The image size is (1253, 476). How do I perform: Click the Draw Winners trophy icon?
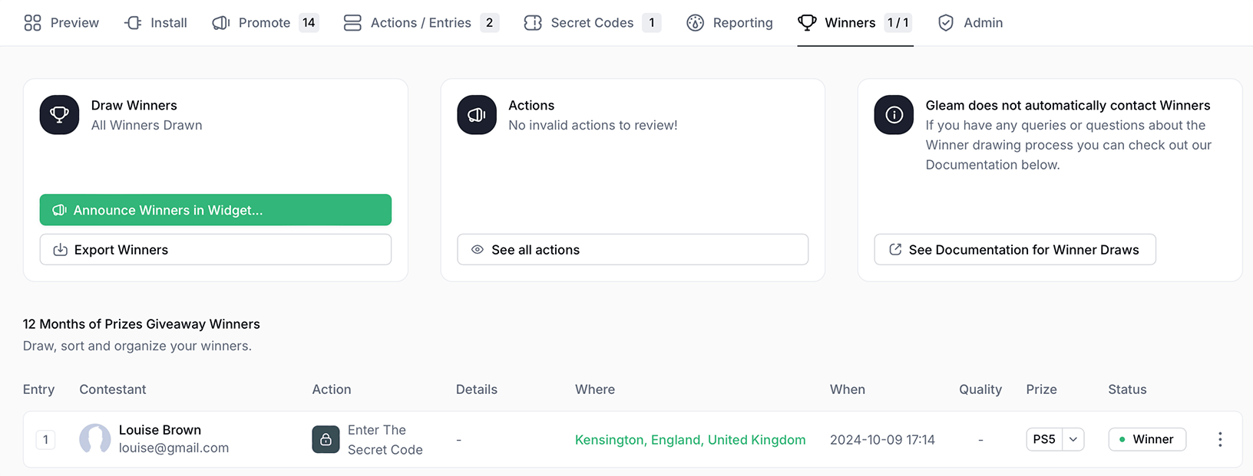(59, 115)
